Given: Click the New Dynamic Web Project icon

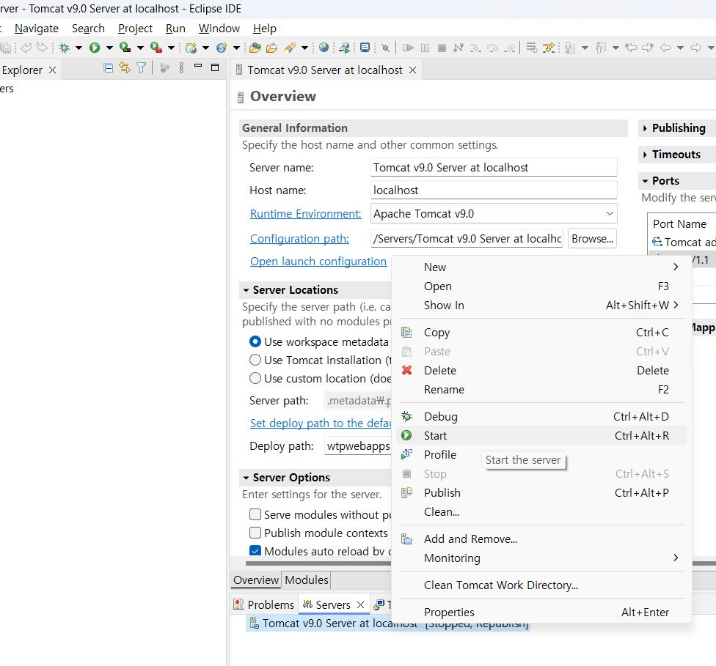Looking at the screenshot, I should click(191, 48).
